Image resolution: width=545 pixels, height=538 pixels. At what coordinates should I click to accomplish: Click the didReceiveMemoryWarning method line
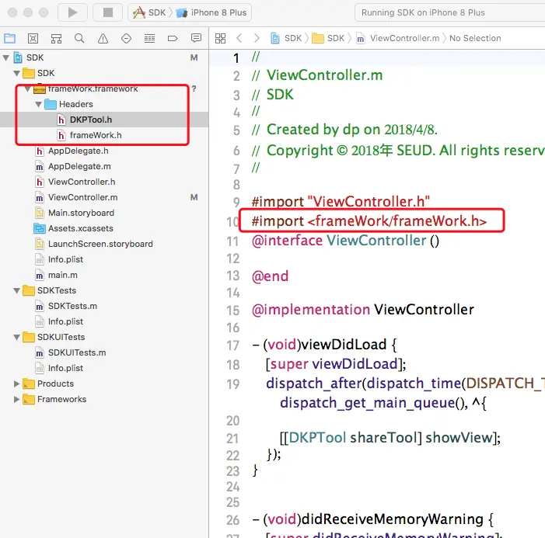tap(372, 519)
